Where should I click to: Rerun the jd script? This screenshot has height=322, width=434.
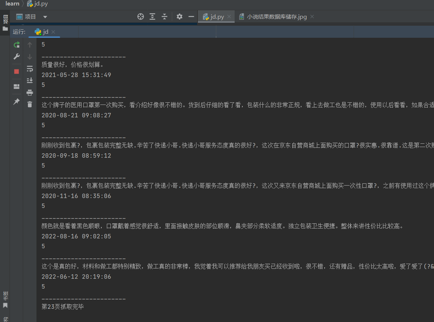(17, 45)
